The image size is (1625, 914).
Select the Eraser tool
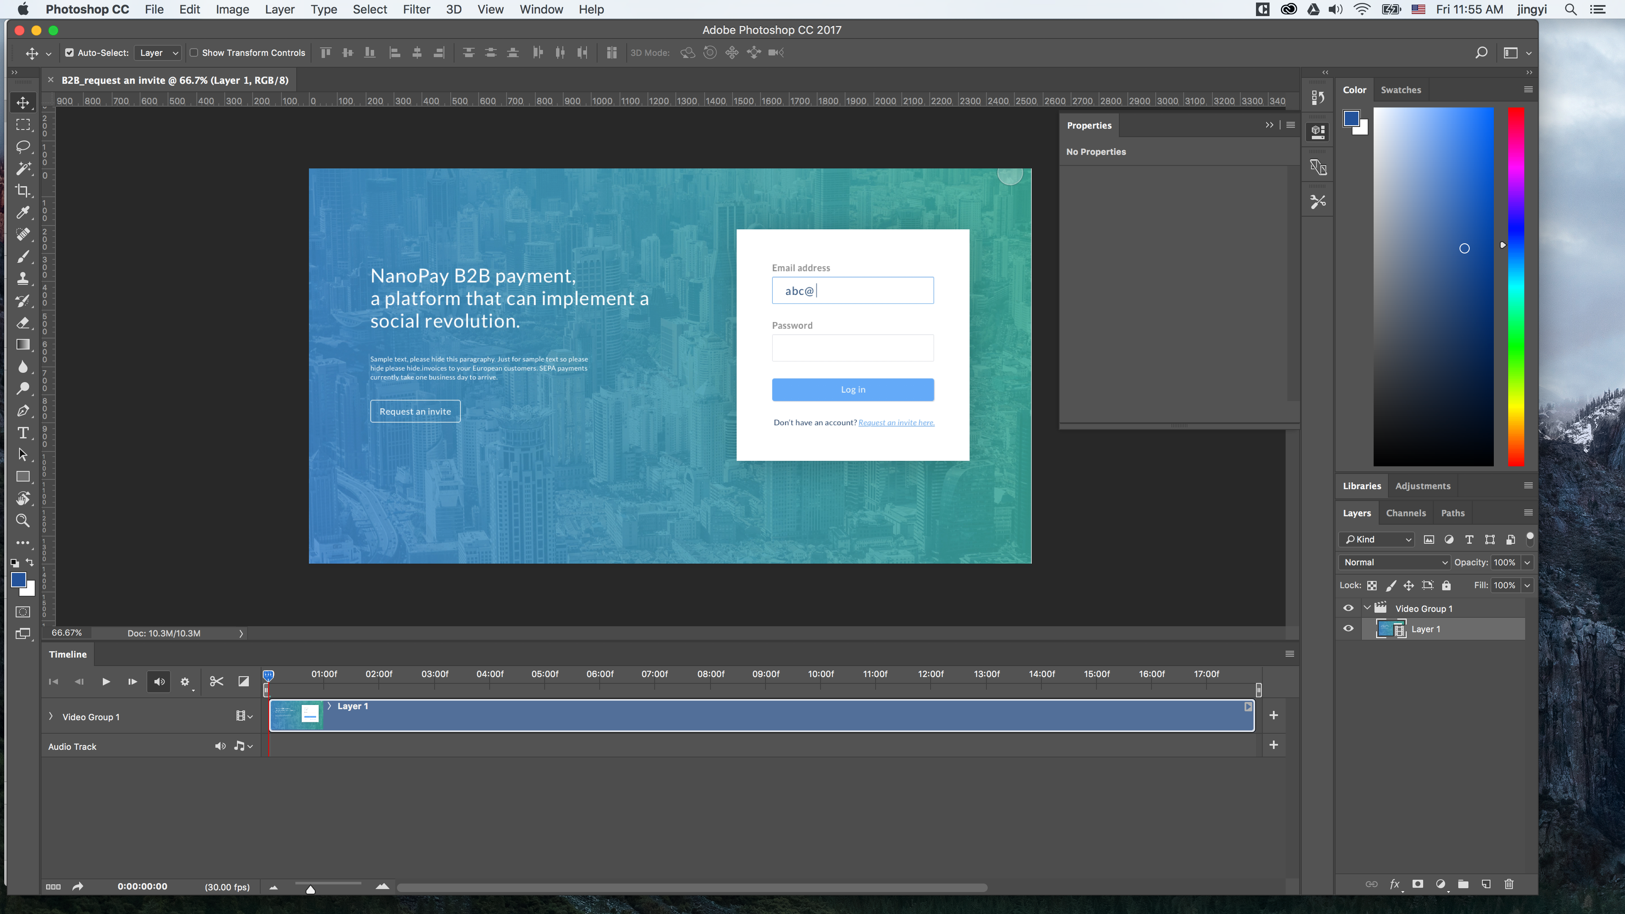[x=23, y=322]
